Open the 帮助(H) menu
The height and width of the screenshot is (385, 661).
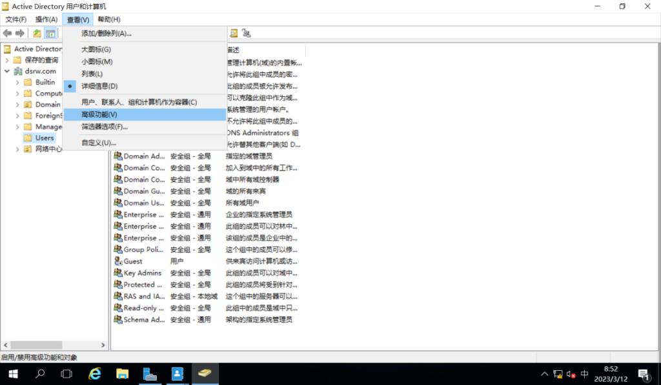[x=108, y=19]
